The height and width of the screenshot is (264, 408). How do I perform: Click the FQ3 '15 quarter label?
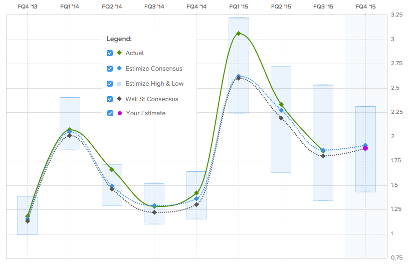tap(323, 7)
